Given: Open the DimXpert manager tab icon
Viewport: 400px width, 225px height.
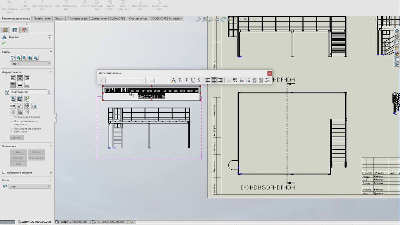Looking at the screenshot, I should pyautogui.click(x=24, y=30).
